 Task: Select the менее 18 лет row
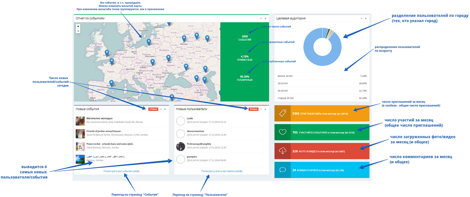pos(322,76)
